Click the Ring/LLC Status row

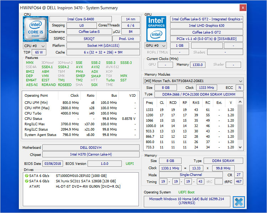click(80, 130)
